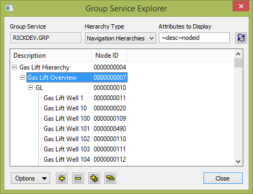This screenshot has height=194, width=253.
Task: Select Gas Lift Well 102
Action: [67, 139]
